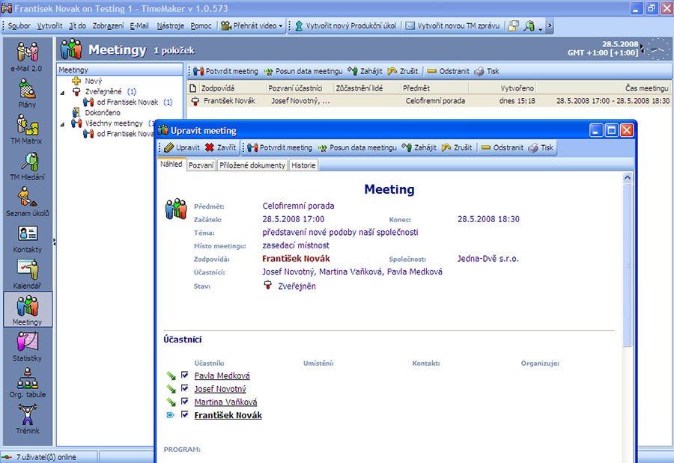
Task: Open the Plány sidebar icon
Action: click(x=28, y=93)
